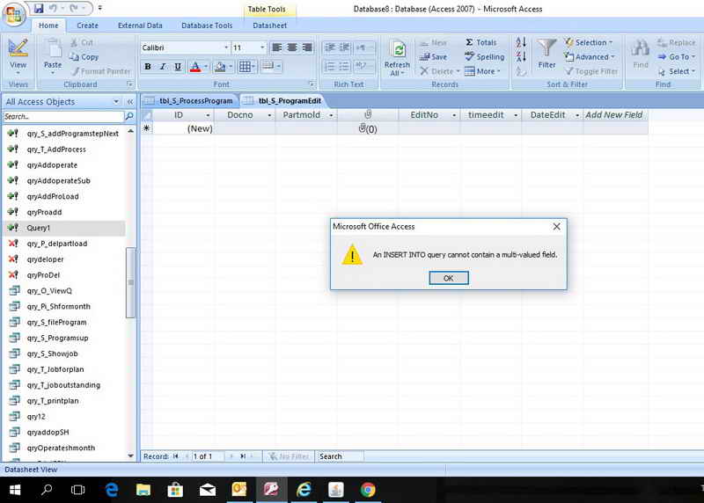Screen dimensions: 704x503
Task: Click the record navigator Search field
Action: [x=339, y=456]
